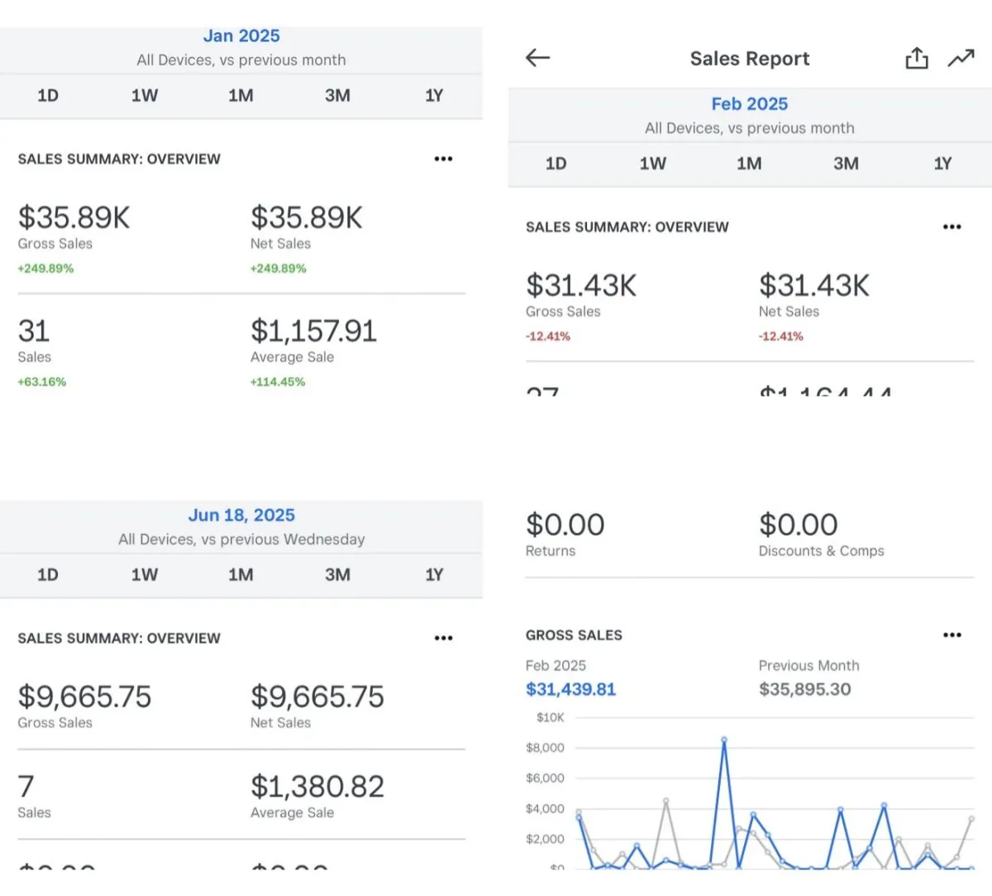Open the three-dot menu in Jan 2025 overview
The image size is (992, 896).
pyautogui.click(x=443, y=159)
